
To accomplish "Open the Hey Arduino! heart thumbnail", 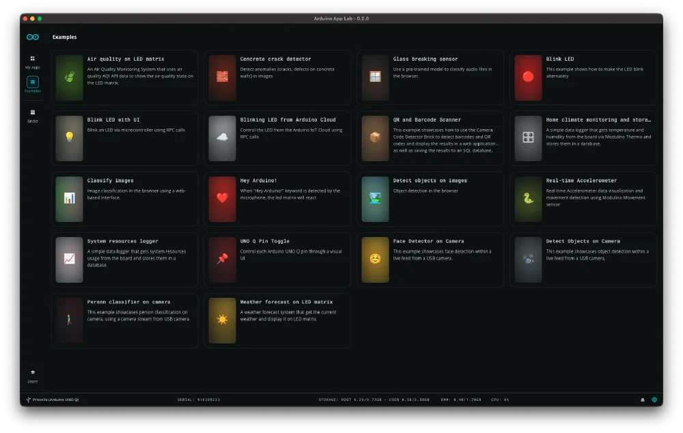I will tap(222, 199).
